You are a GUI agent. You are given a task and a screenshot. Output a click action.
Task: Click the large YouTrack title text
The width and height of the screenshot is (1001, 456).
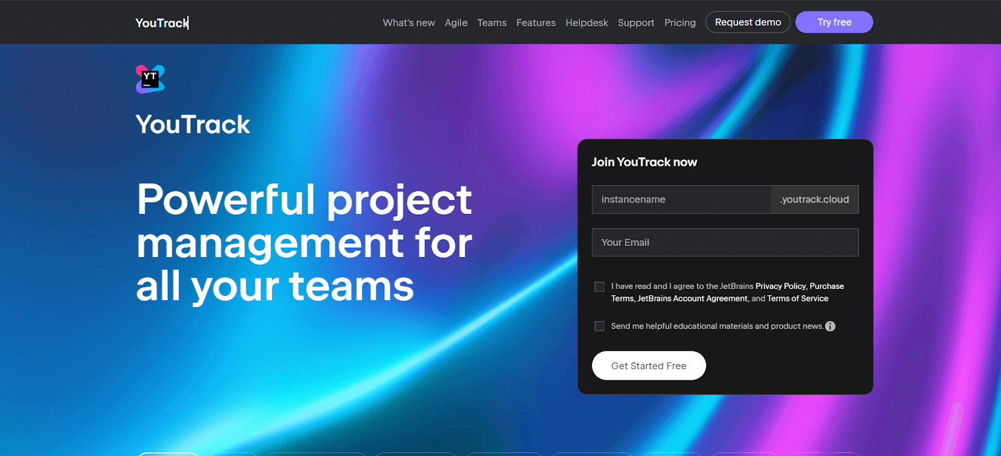tap(193, 124)
